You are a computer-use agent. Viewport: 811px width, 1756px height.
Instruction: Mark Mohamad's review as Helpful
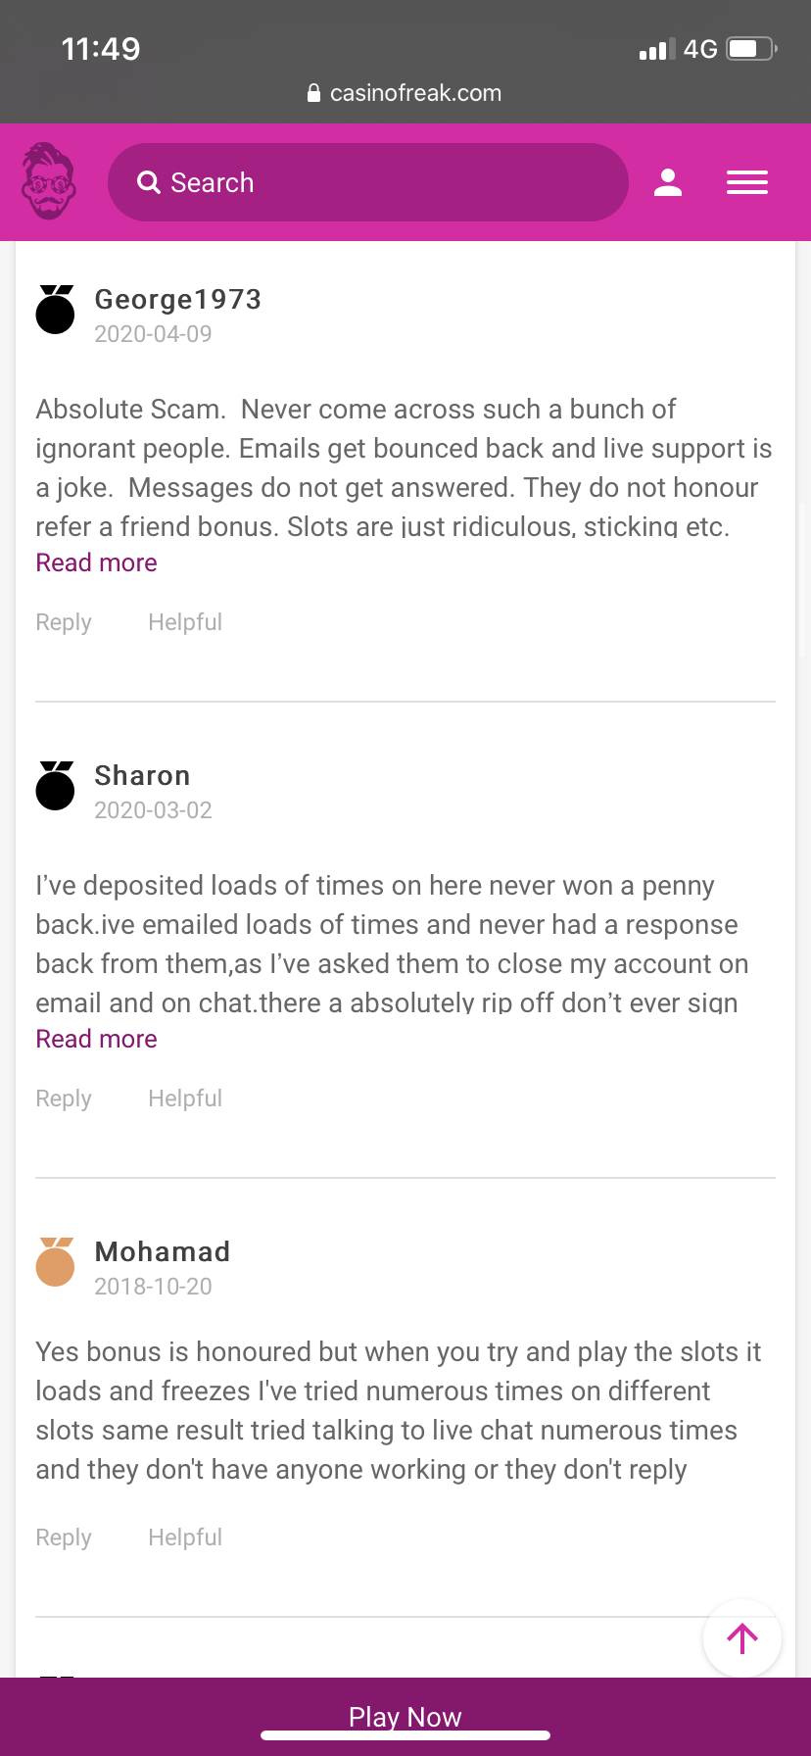(x=185, y=1537)
